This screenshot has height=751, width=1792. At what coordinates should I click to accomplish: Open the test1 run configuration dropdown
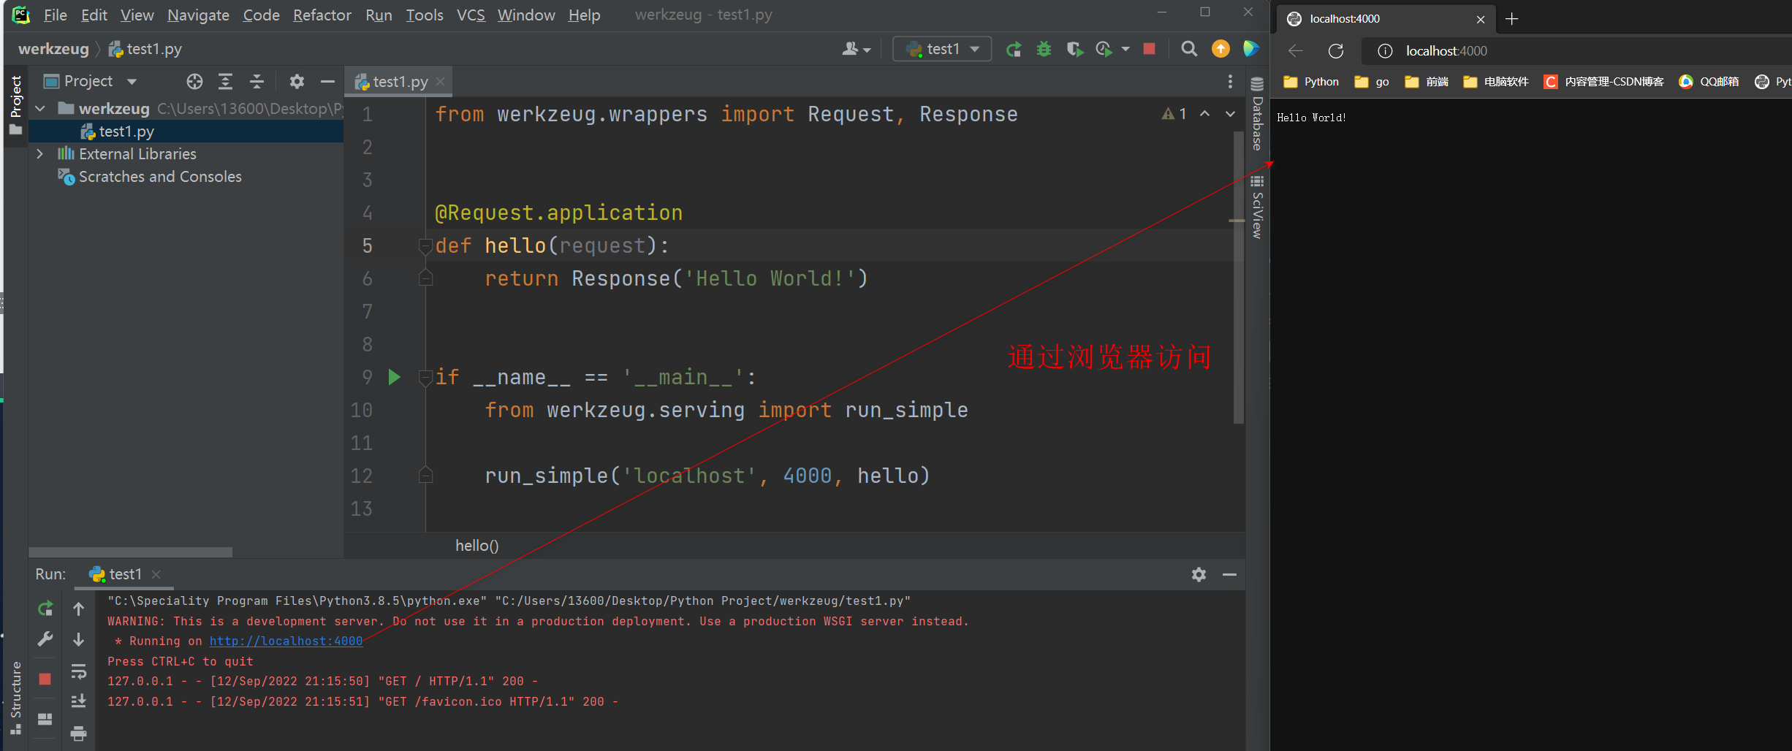click(x=942, y=49)
